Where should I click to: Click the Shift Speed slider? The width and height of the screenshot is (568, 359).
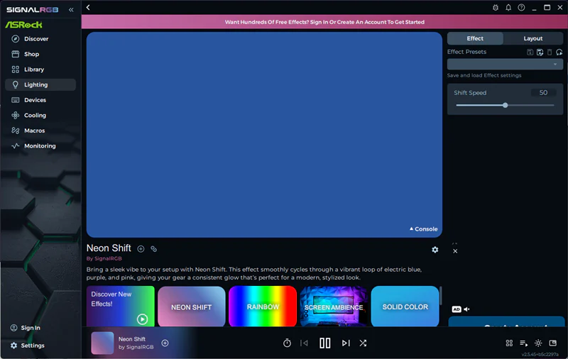tap(505, 105)
